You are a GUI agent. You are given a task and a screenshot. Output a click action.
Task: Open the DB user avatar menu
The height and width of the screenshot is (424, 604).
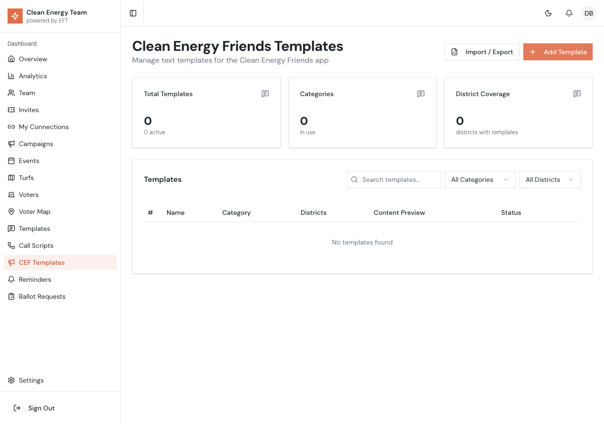coord(588,13)
